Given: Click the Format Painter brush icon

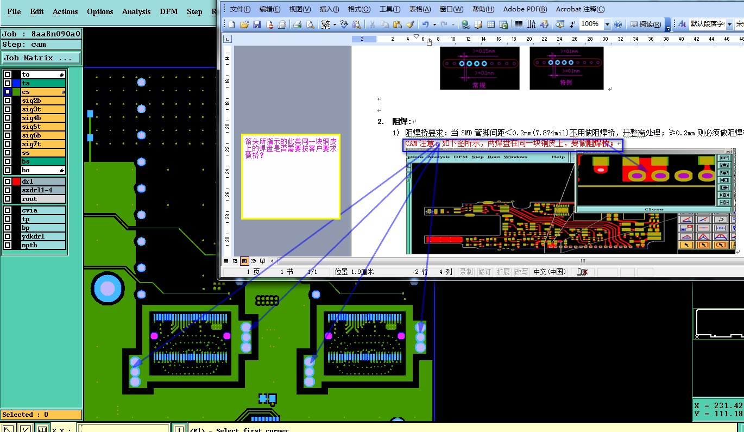Looking at the screenshot, I should 410,24.
